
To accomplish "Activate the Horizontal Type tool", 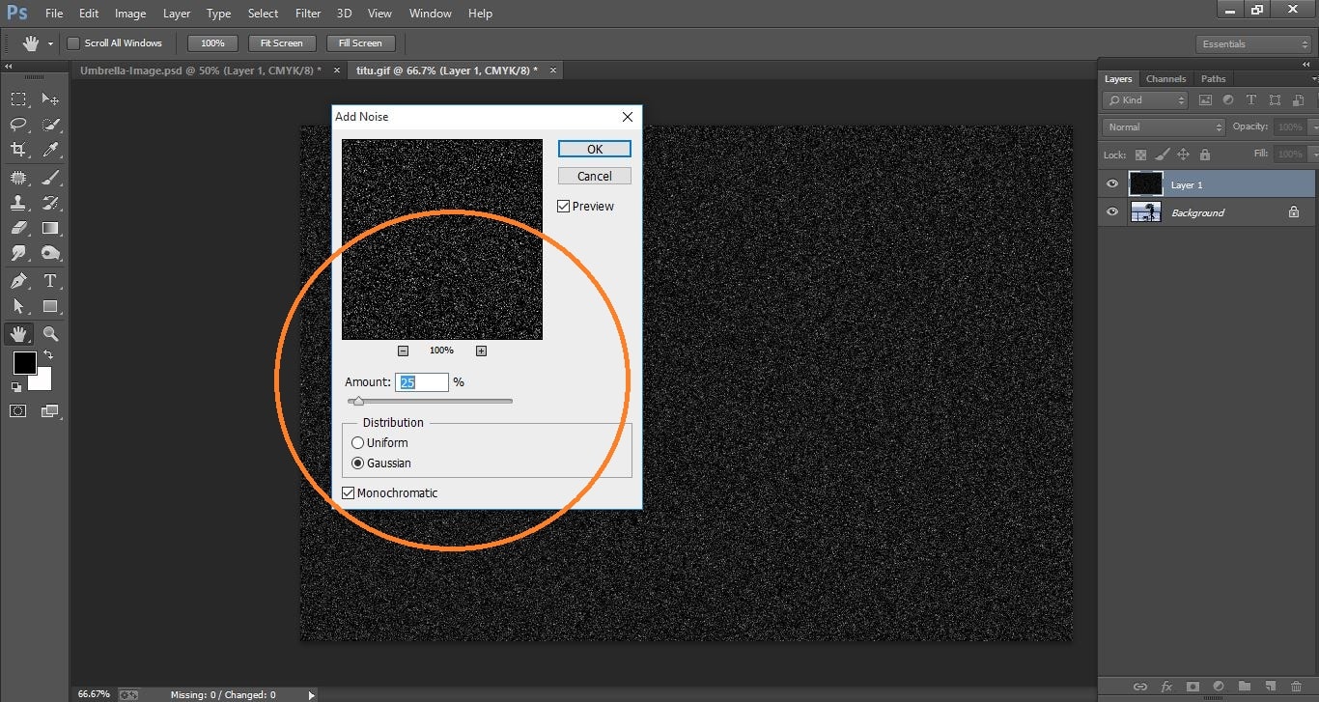I will (50, 280).
